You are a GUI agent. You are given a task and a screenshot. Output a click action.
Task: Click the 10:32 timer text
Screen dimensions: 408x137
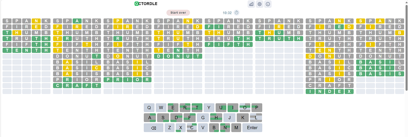(227, 13)
